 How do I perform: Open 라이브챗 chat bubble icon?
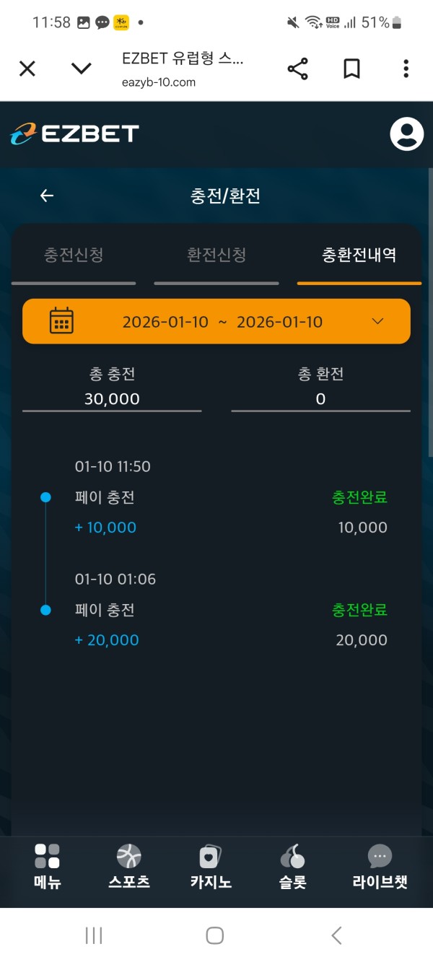(380, 857)
